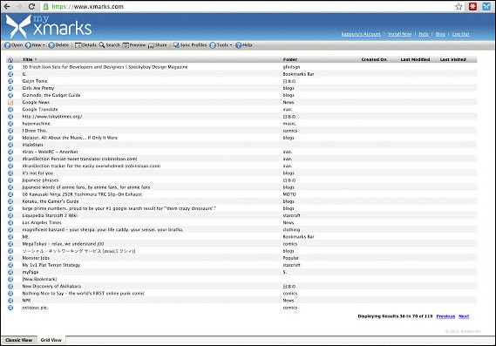Click bookmark icon for hypemachine row
496x346 pixels.
(x=10, y=124)
